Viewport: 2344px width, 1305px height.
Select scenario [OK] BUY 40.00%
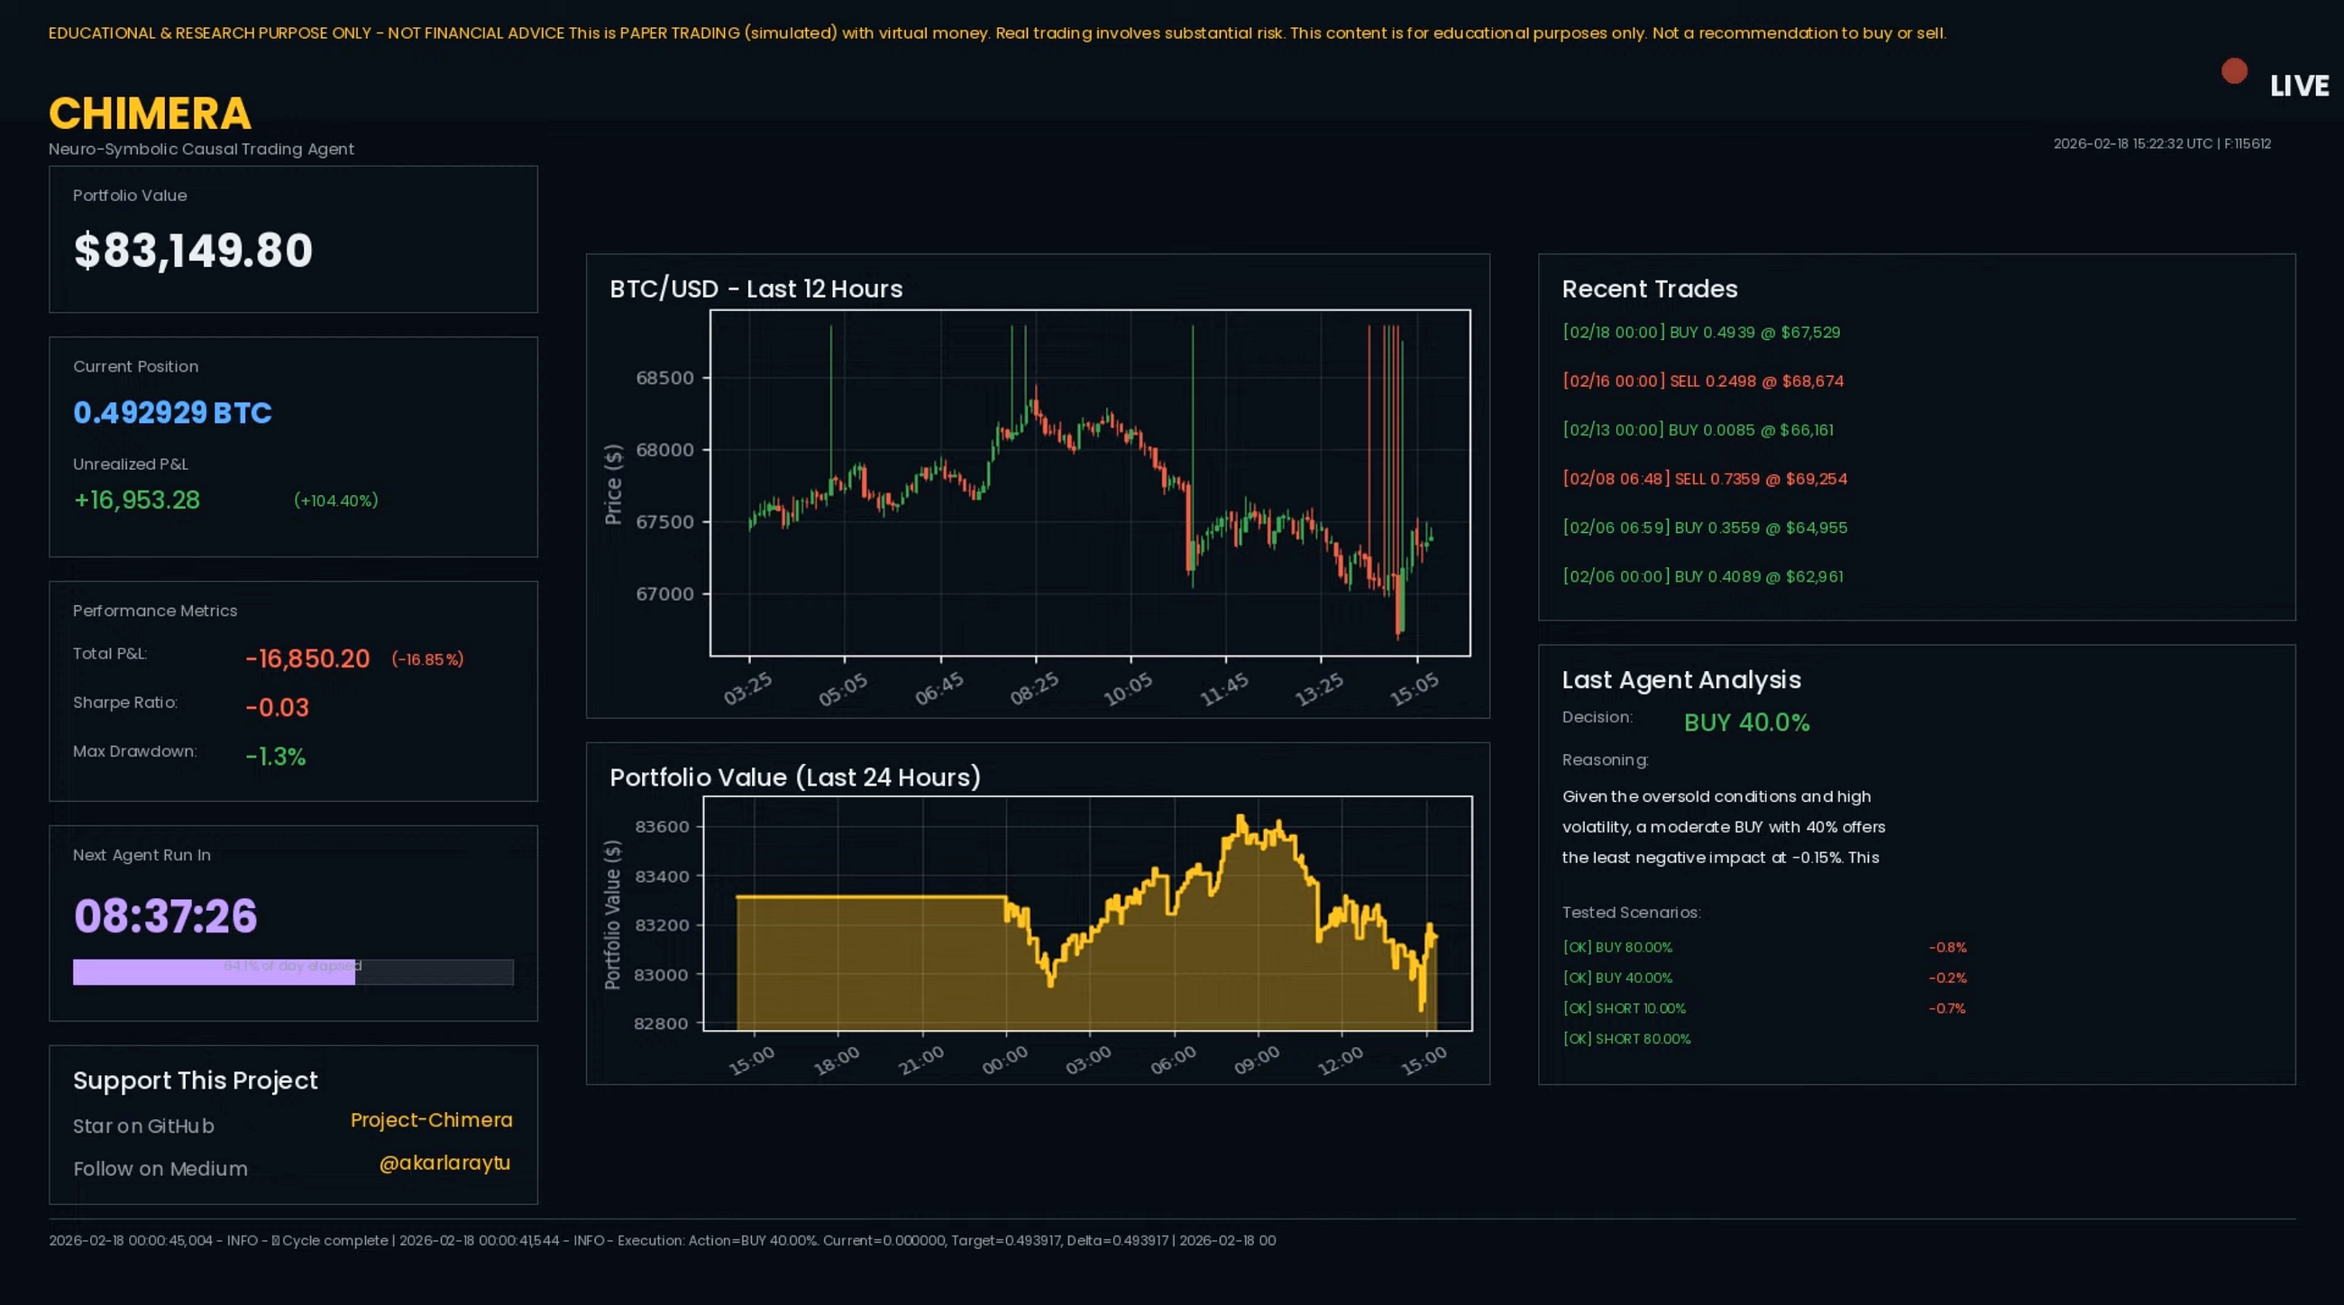1618,979
